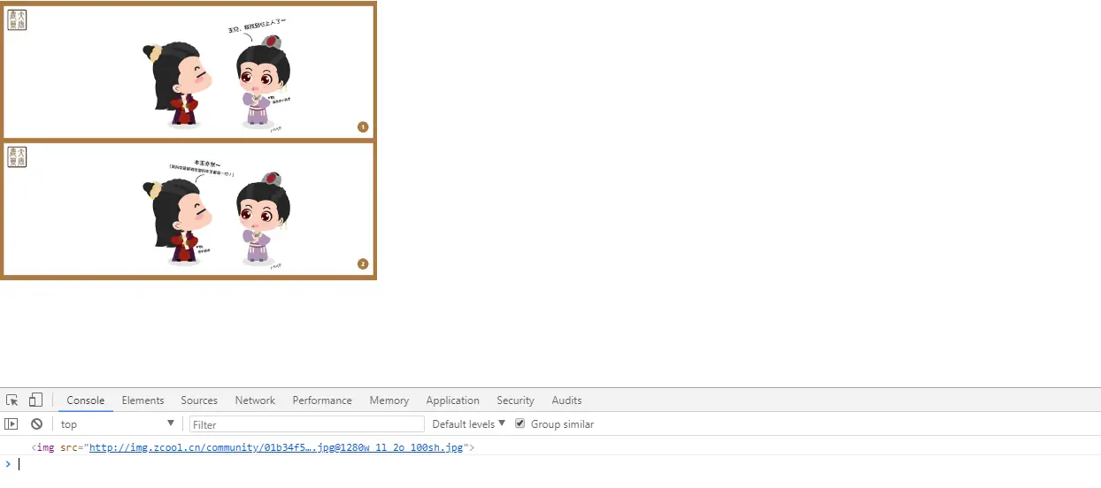The image size is (1101, 488).
Task: Open the Elements tab
Action: [143, 400]
